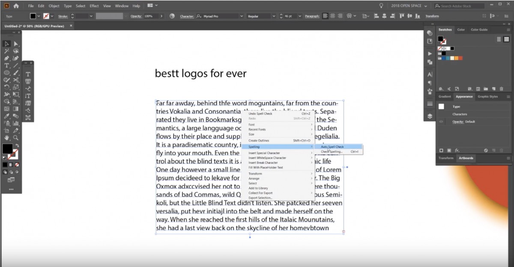Select the Rotate tool
This screenshot has height=267, width=514.
7,87
